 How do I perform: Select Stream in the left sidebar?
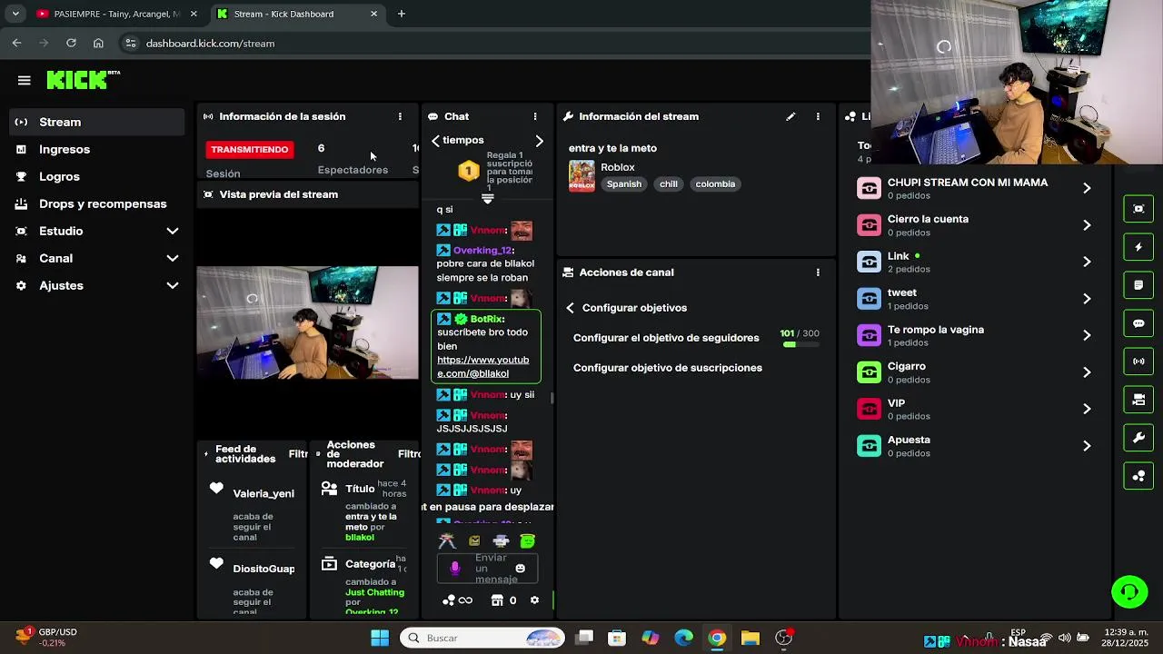point(96,122)
